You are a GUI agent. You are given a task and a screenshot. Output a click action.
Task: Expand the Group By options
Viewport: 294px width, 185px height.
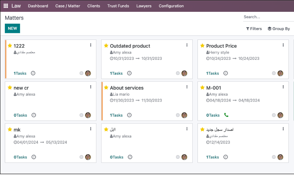coord(278,28)
